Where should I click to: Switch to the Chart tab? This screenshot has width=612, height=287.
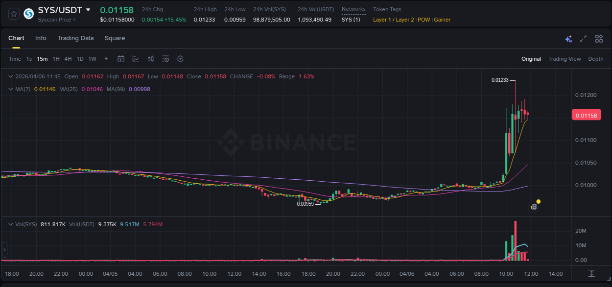(x=16, y=38)
